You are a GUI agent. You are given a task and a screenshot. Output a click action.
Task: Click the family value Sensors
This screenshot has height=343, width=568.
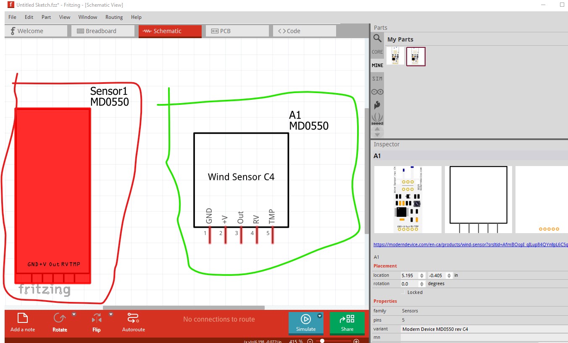click(x=410, y=311)
